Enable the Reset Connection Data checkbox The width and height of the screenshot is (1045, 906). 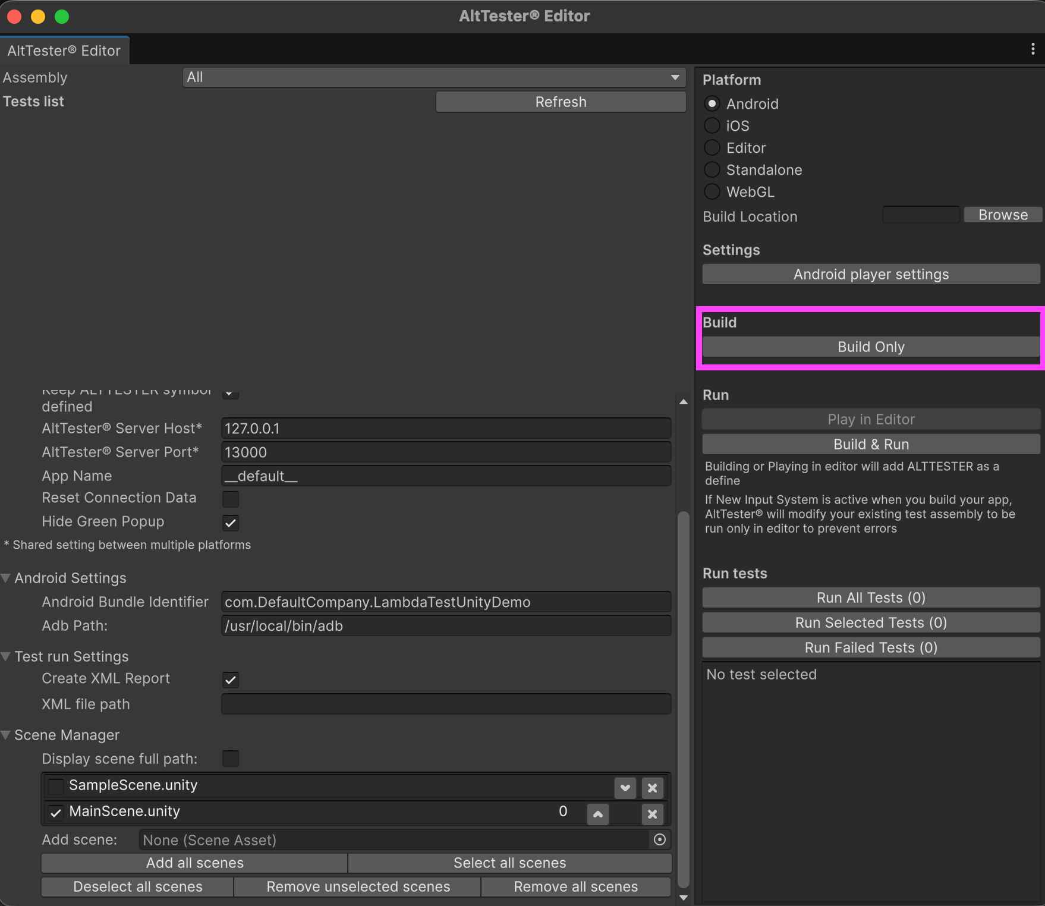click(x=231, y=499)
